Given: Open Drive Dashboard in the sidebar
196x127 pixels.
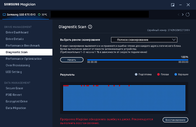Looking at the screenshot, I should click(x=17, y=32).
